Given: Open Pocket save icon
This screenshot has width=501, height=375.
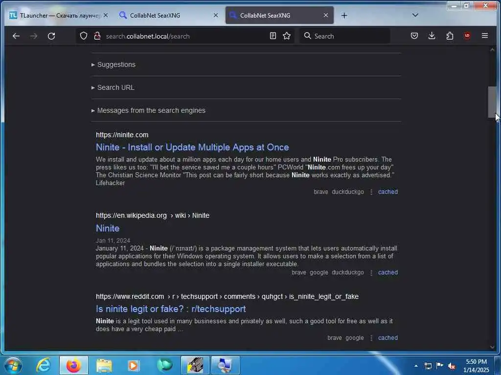Looking at the screenshot, I should point(414,36).
